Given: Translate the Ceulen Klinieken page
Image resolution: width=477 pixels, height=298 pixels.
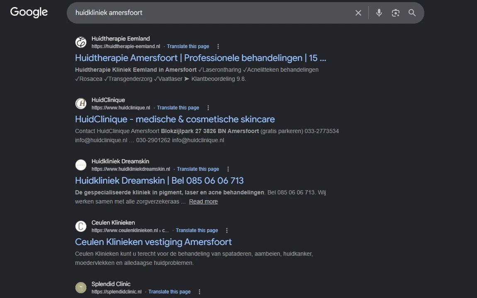Looking at the screenshot, I should point(197,230).
